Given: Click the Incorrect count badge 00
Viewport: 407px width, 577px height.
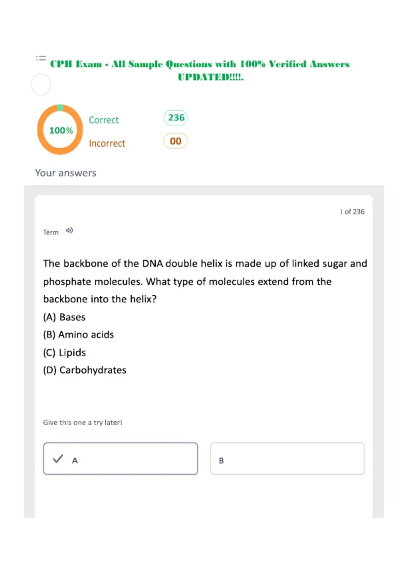Looking at the screenshot, I should pos(175,141).
